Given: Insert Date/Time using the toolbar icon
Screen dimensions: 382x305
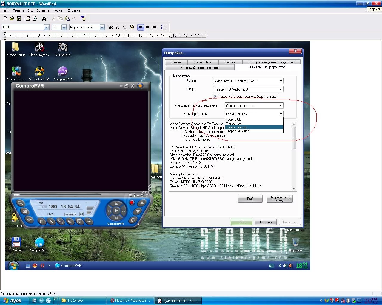Looking at the screenshot, I should click(83, 18).
